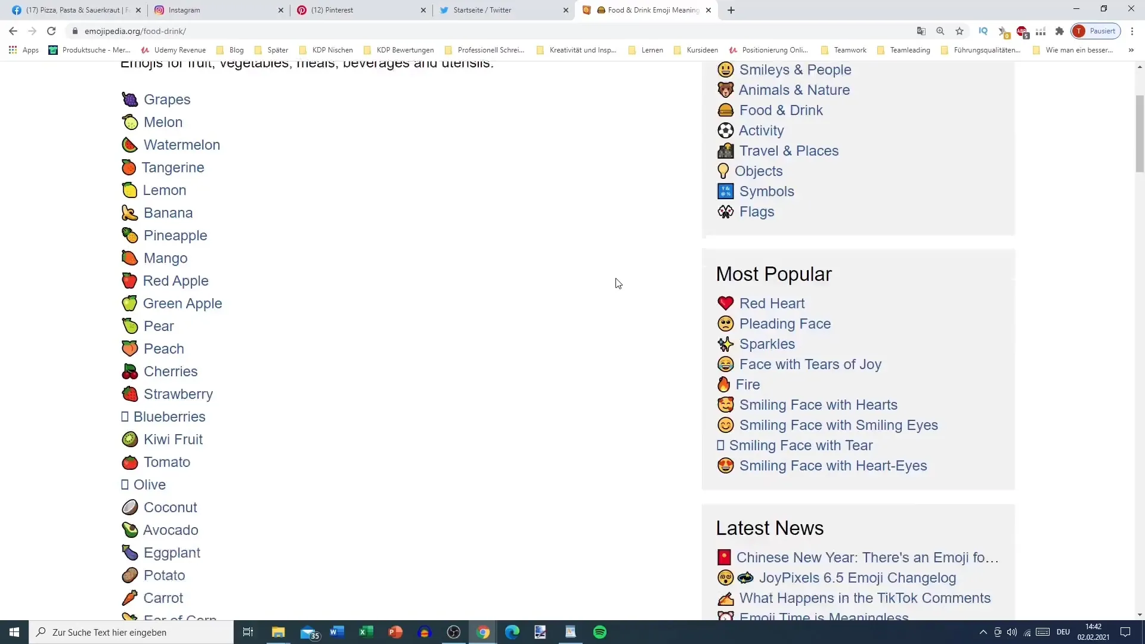1145x644 pixels.
Task: Open the Lernen bookmark folder
Action: pos(646,50)
